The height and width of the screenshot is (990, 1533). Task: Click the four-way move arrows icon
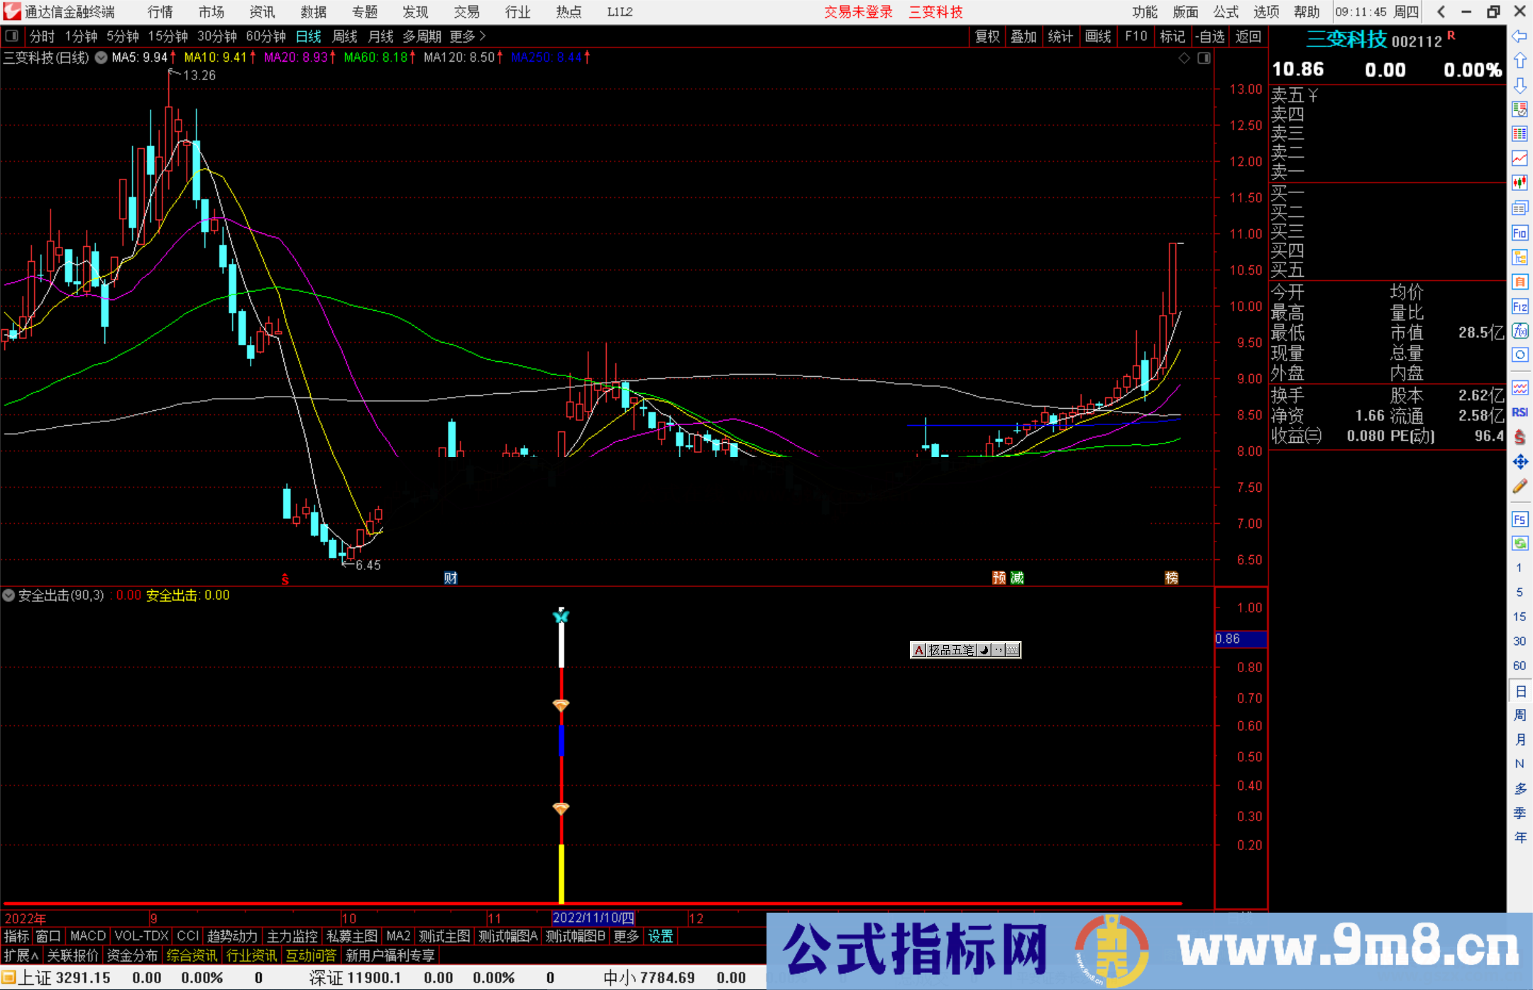point(1520,462)
